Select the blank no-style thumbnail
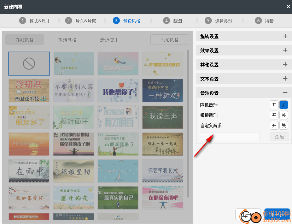 click(29, 64)
